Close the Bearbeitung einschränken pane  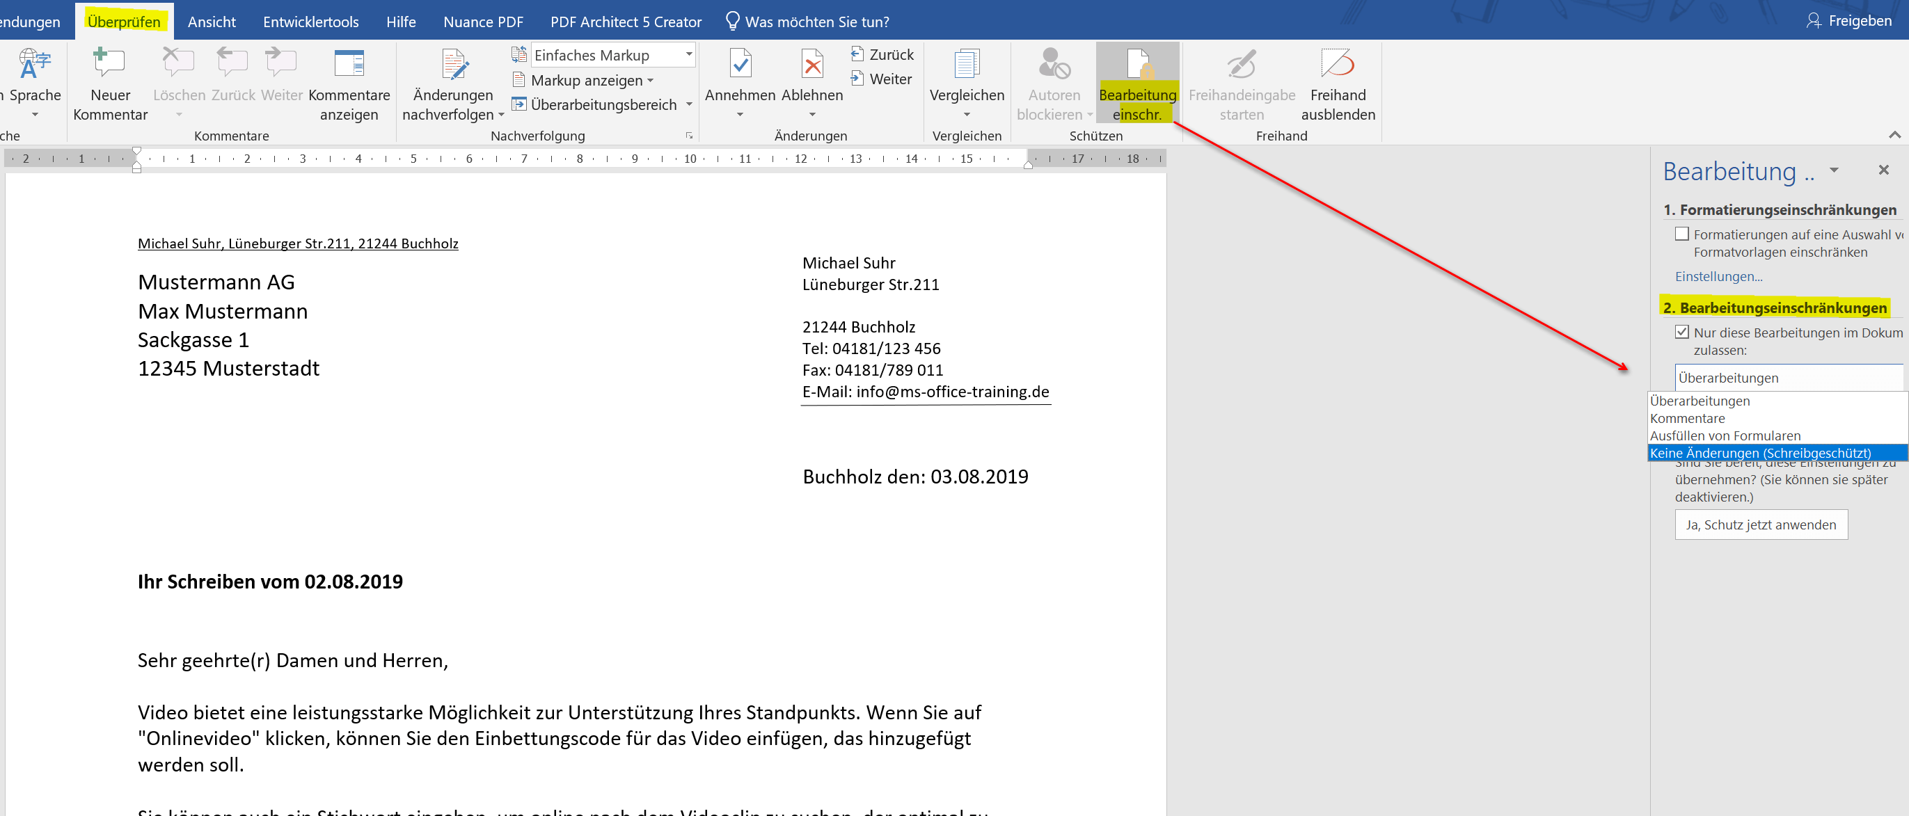[1883, 170]
